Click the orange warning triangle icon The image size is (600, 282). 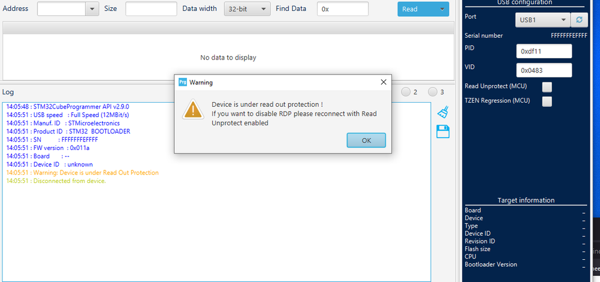point(193,109)
